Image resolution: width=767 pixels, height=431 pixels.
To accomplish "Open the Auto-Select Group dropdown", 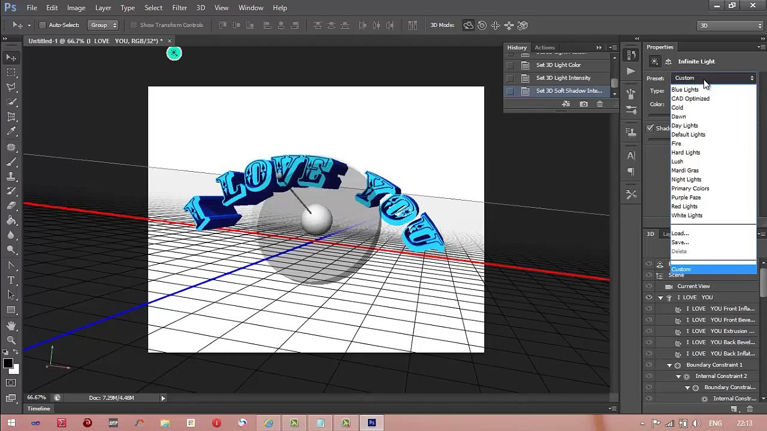I will pyautogui.click(x=104, y=25).
